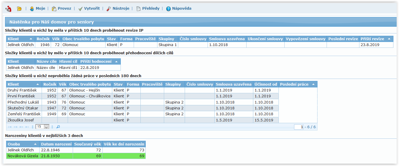
Task: Sort by Hlavní cíl column header
Action: click(x=68, y=61)
